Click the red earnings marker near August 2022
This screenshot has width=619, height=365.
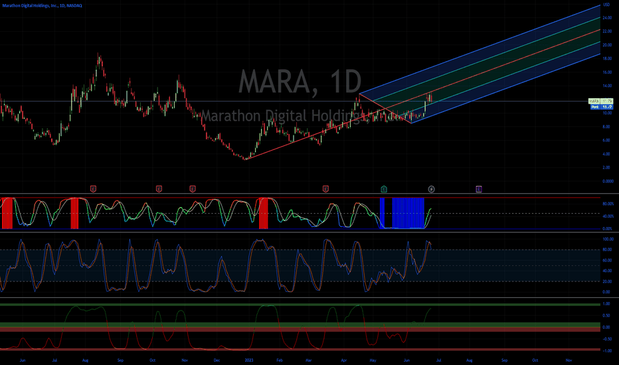point(93,189)
